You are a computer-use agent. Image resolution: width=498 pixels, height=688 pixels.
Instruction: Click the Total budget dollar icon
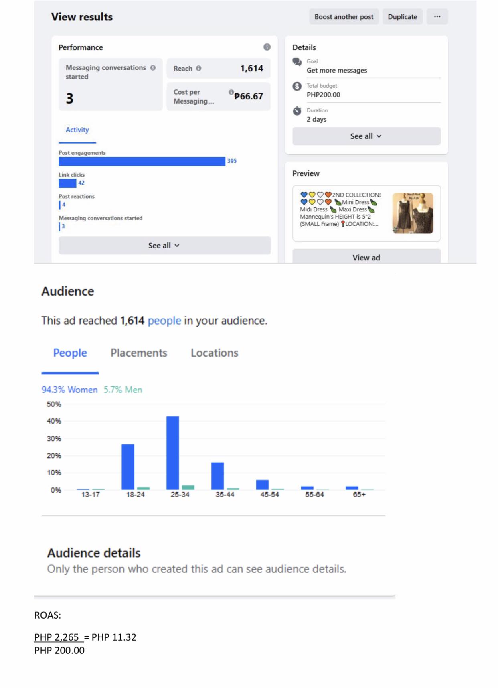click(x=297, y=86)
